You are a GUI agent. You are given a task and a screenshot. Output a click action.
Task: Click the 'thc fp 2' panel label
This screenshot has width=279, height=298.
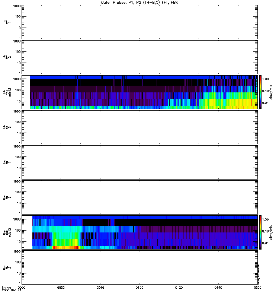point(7,267)
